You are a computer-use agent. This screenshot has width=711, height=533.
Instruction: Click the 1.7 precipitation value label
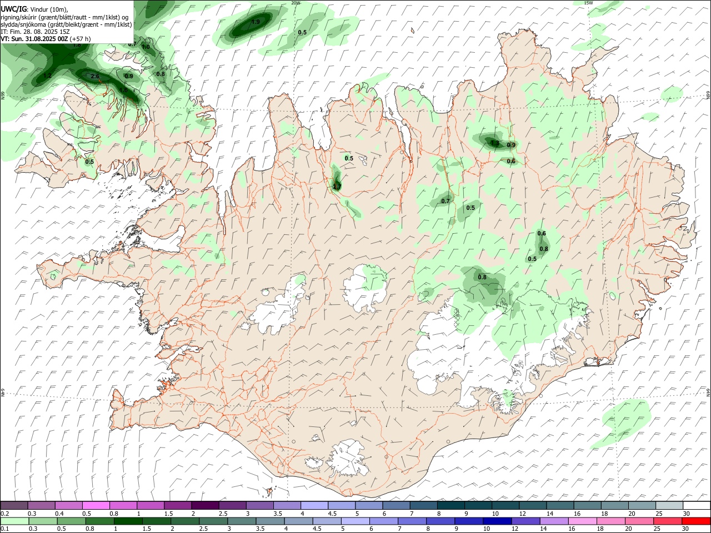click(x=337, y=187)
